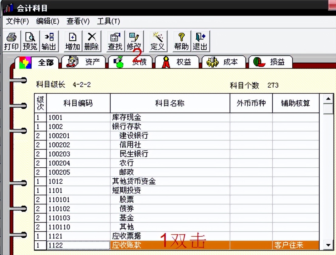The width and height of the screenshot is (336, 255).
Task: Open the 文件(F) menu
Action: (x=17, y=22)
